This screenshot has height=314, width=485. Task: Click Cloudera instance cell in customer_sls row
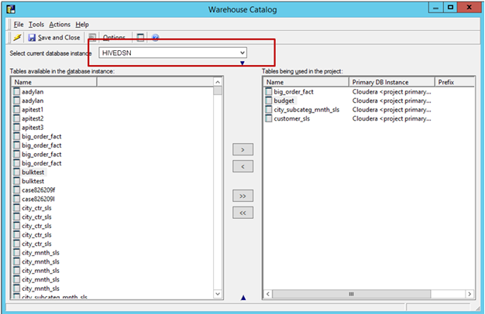coord(391,118)
